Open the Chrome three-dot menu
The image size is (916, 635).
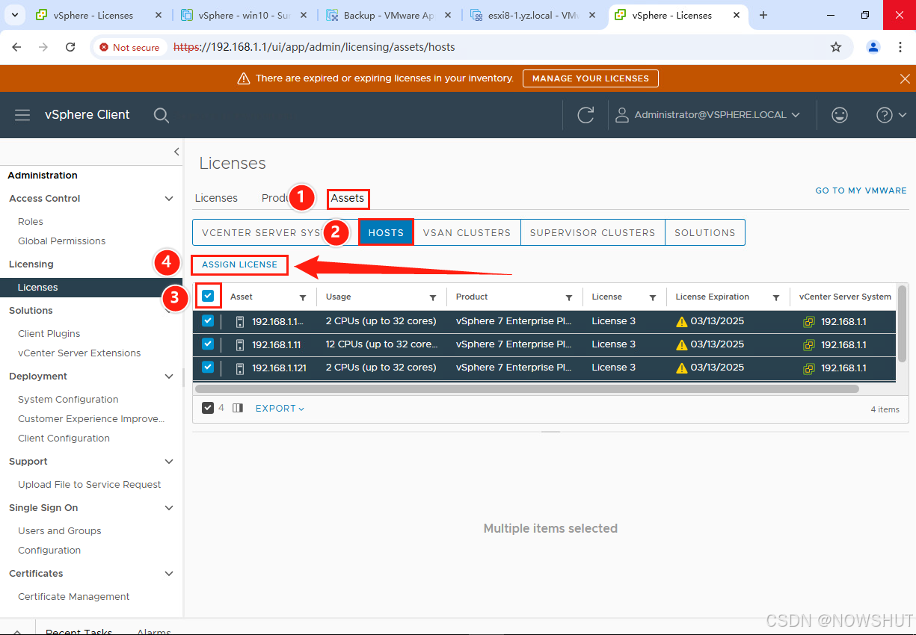coord(900,47)
